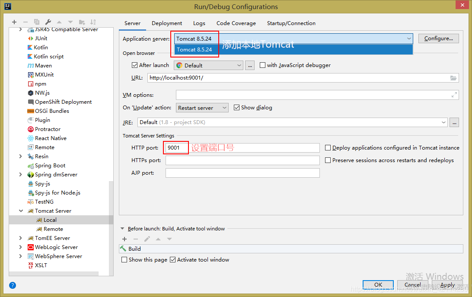472x297 pixels.
Task: Select the TestNG configuration type
Action: pyautogui.click(x=40, y=201)
